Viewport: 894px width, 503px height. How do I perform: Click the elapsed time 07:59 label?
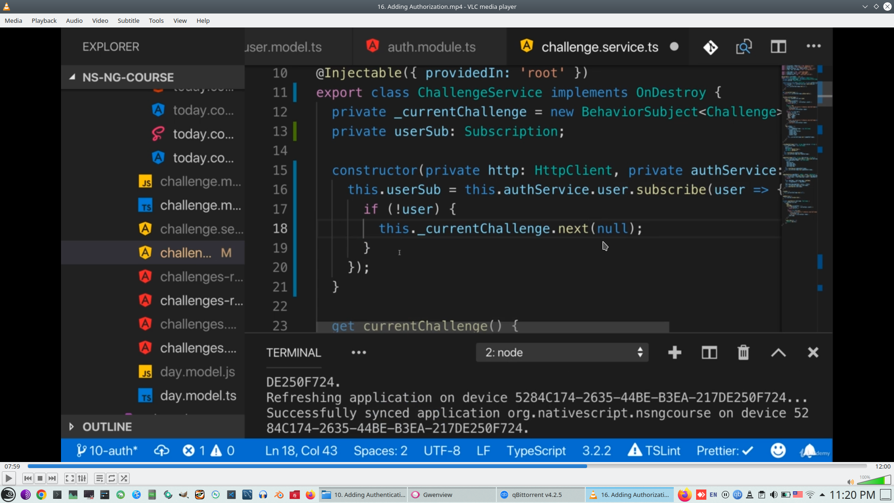point(13,466)
